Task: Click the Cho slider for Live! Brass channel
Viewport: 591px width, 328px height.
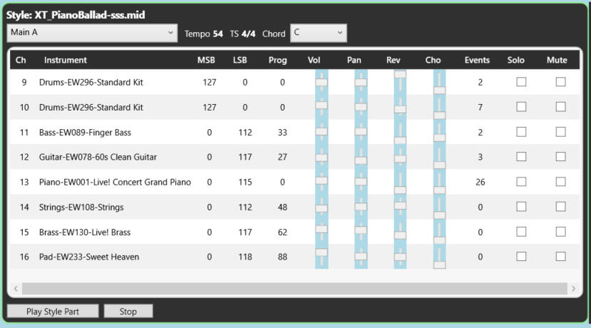Action: click(x=439, y=232)
